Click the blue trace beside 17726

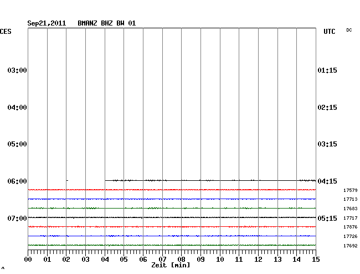point(172,236)
